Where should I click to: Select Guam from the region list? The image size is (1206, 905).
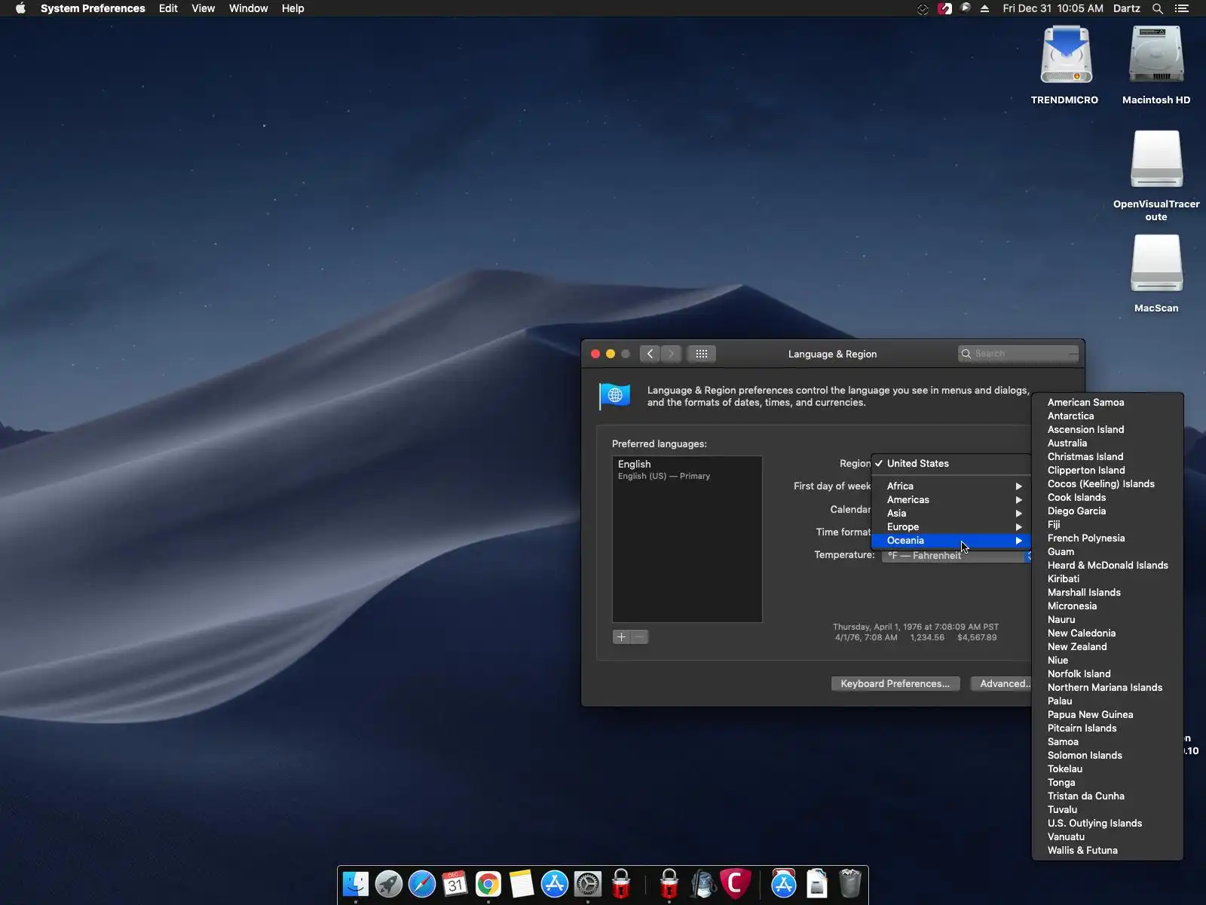coord(1107,552)
